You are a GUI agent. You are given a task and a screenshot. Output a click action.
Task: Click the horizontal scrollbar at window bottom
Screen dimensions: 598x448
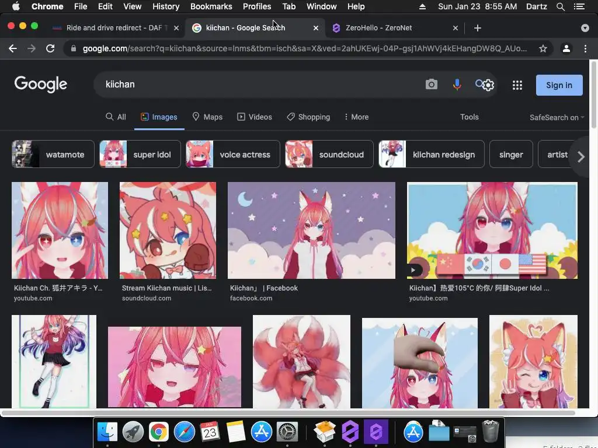[288, 413]
